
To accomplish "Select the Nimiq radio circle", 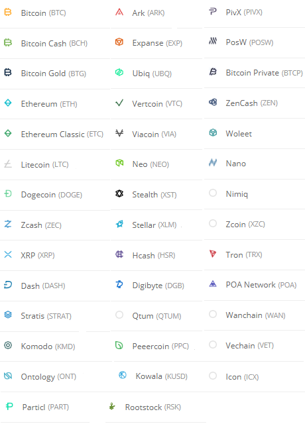I will pos(213,193).
